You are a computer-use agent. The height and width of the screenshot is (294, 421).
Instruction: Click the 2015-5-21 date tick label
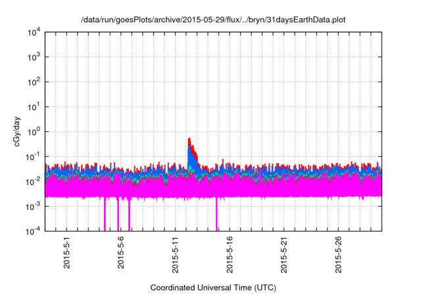point(284,255)
